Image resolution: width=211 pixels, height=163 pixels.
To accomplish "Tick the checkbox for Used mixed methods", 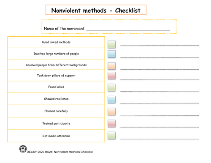I will click(x=112, y=44).
